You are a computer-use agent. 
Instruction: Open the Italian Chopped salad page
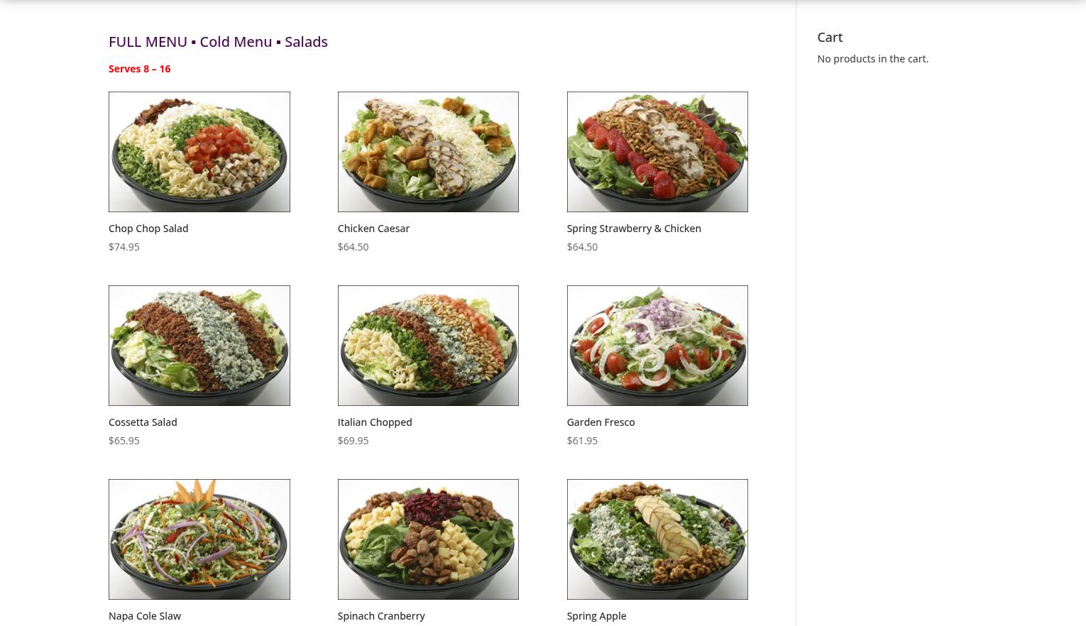[x=375, y=422]
